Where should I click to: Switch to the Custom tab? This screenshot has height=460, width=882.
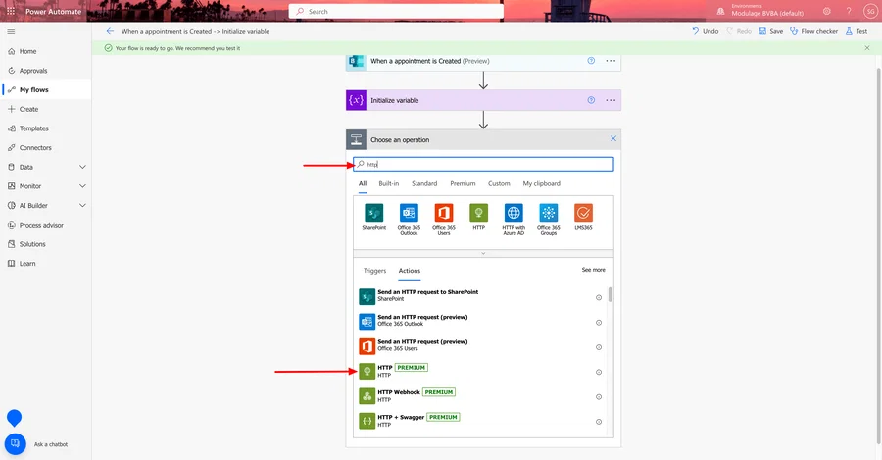click(499, 183)
